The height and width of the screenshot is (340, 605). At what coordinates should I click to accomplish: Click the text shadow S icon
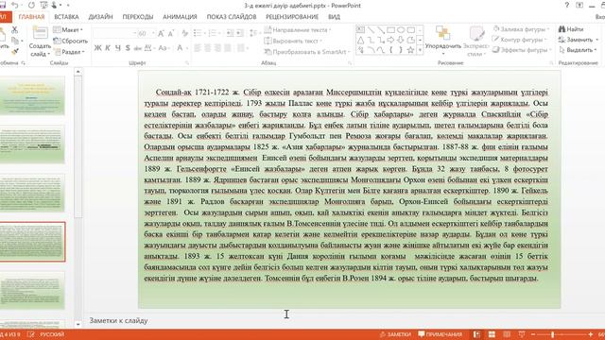click(128, 48)
